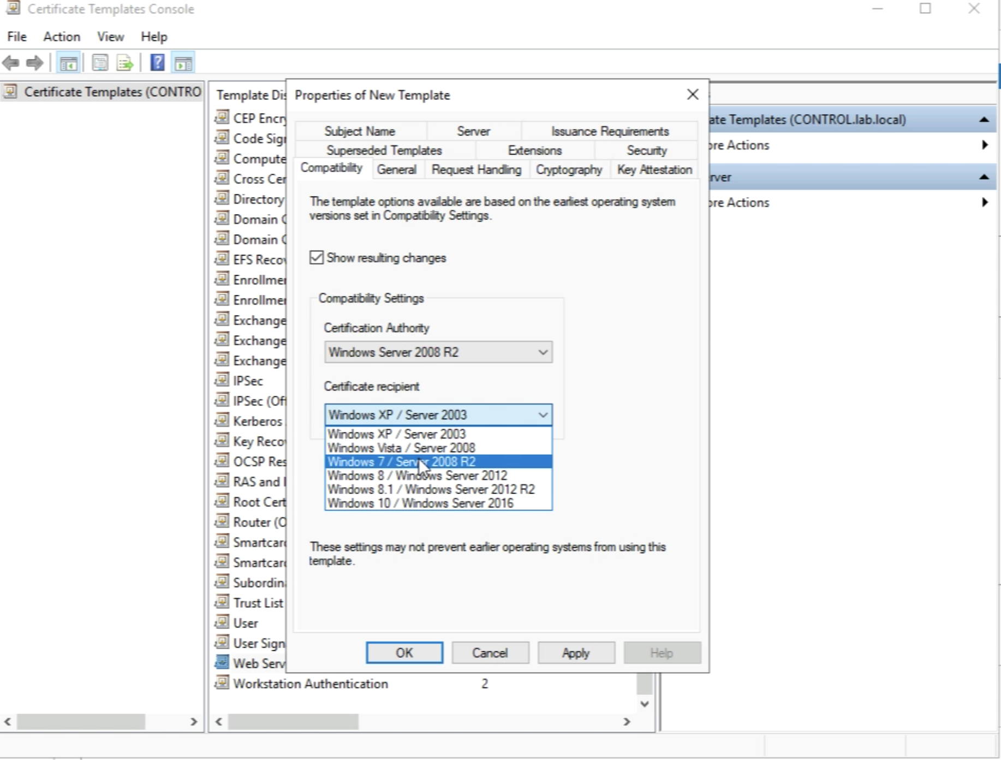Click the Properties toolbar icon

100,63
